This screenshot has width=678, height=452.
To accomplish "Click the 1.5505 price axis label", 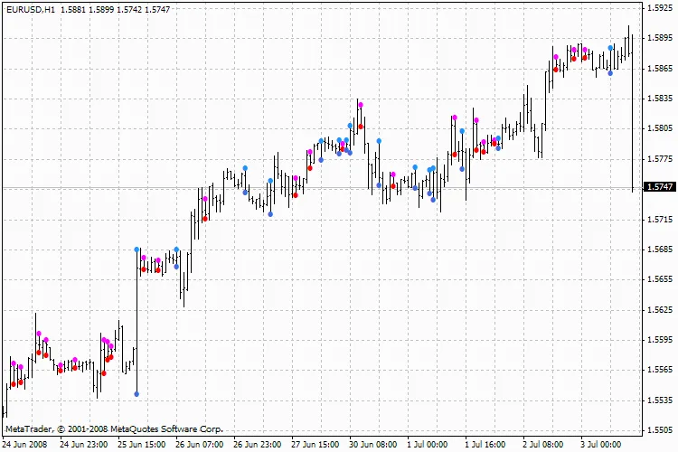I will pyautogui.click(x=659, y=430).
